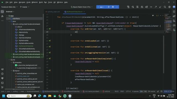
Task: Open the Project tool window folder icon
Action: pos(2,12)
